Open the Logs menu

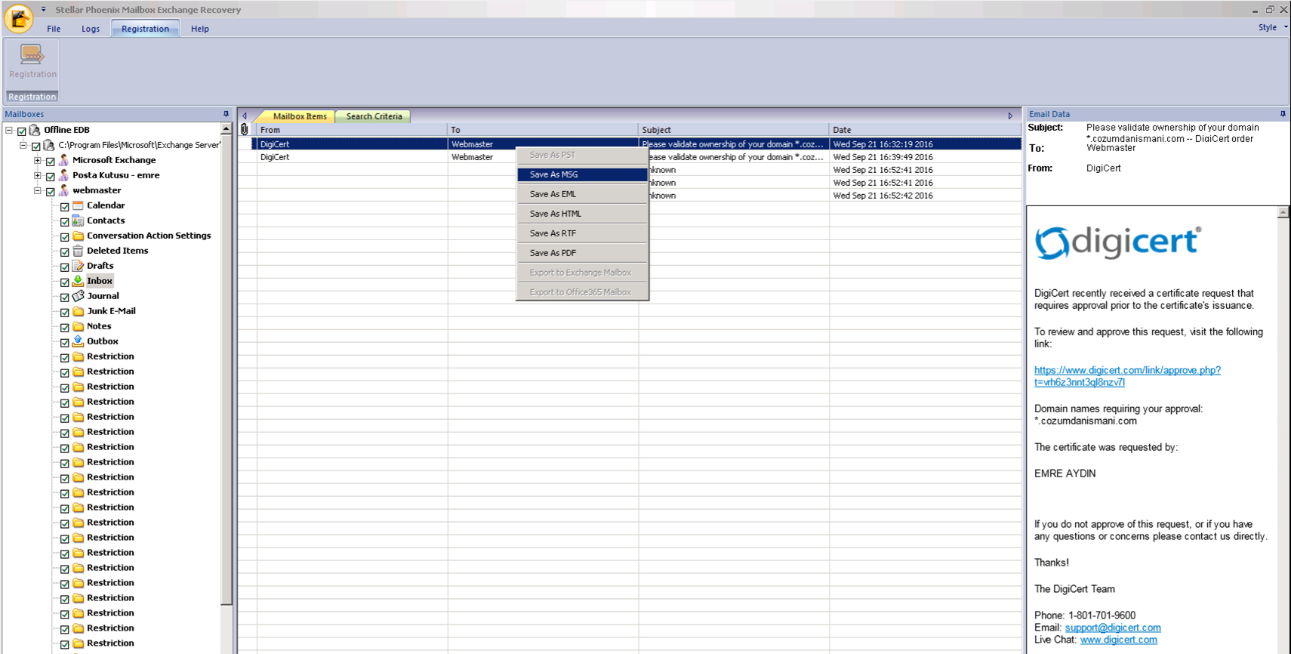coord(91,29)
